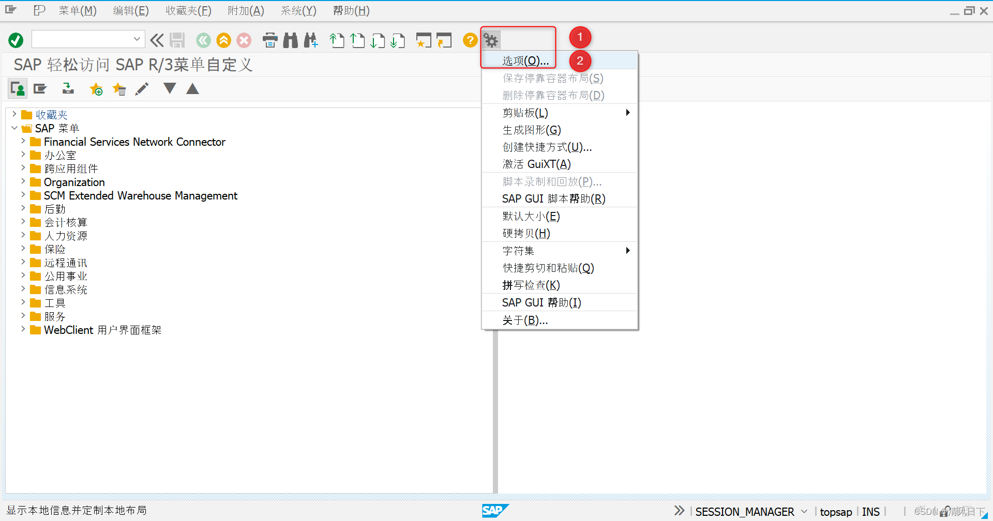Add item to favorites with star-plus icon

[96, 89]
